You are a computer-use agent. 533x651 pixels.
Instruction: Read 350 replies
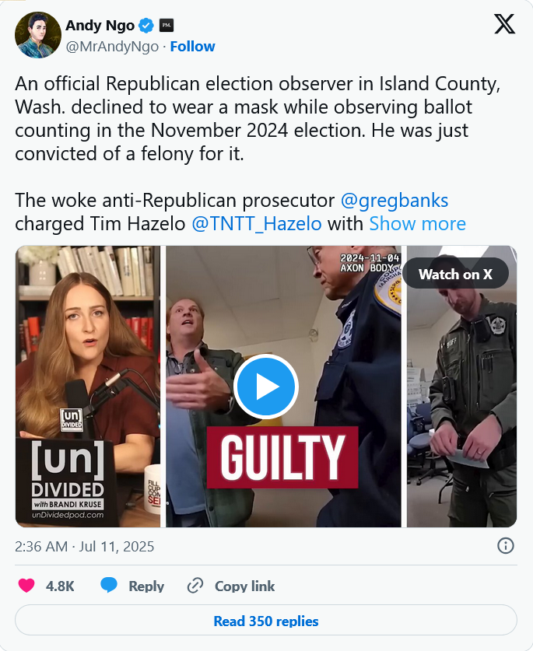coord(266,621)
